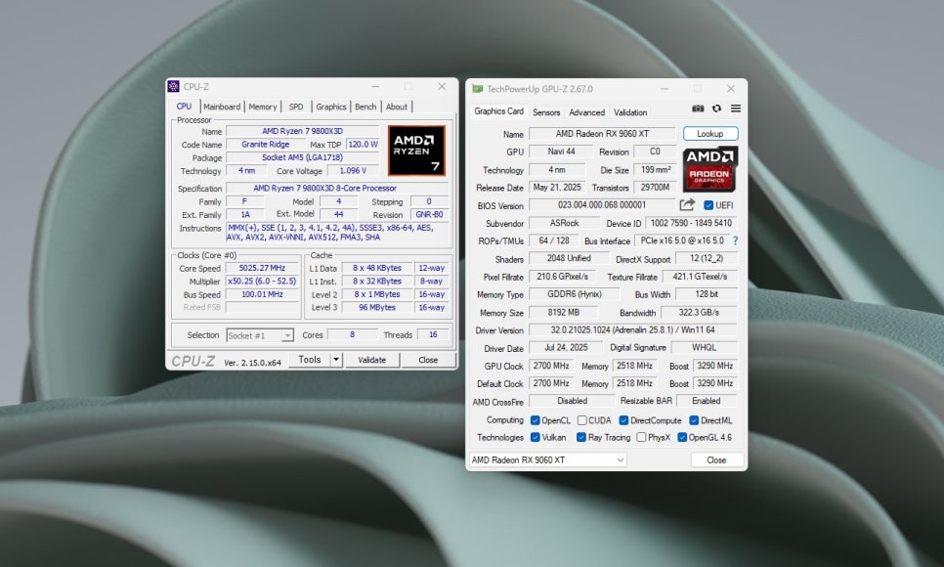Image resolution: width=944 pixels, height=567 pixels.
Task: Open the GPU-Z hamburger menu
Action: [736, 109]
